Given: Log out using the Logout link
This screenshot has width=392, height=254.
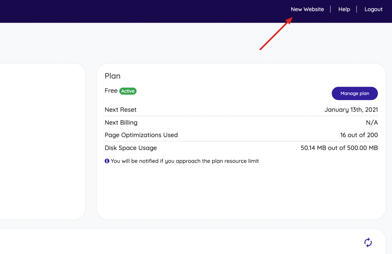Looking at the screenshot, I should [x=373, y=9].
